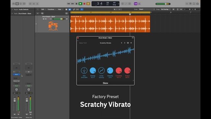Open the Drag No Overlap dropdown
This screenshot has height=119, width=211.
coord(166,9)
